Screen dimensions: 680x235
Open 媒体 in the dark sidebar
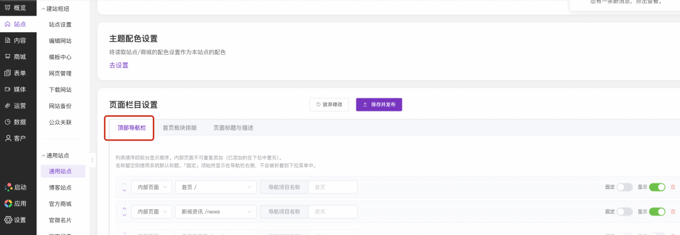(x=16, y=89)
